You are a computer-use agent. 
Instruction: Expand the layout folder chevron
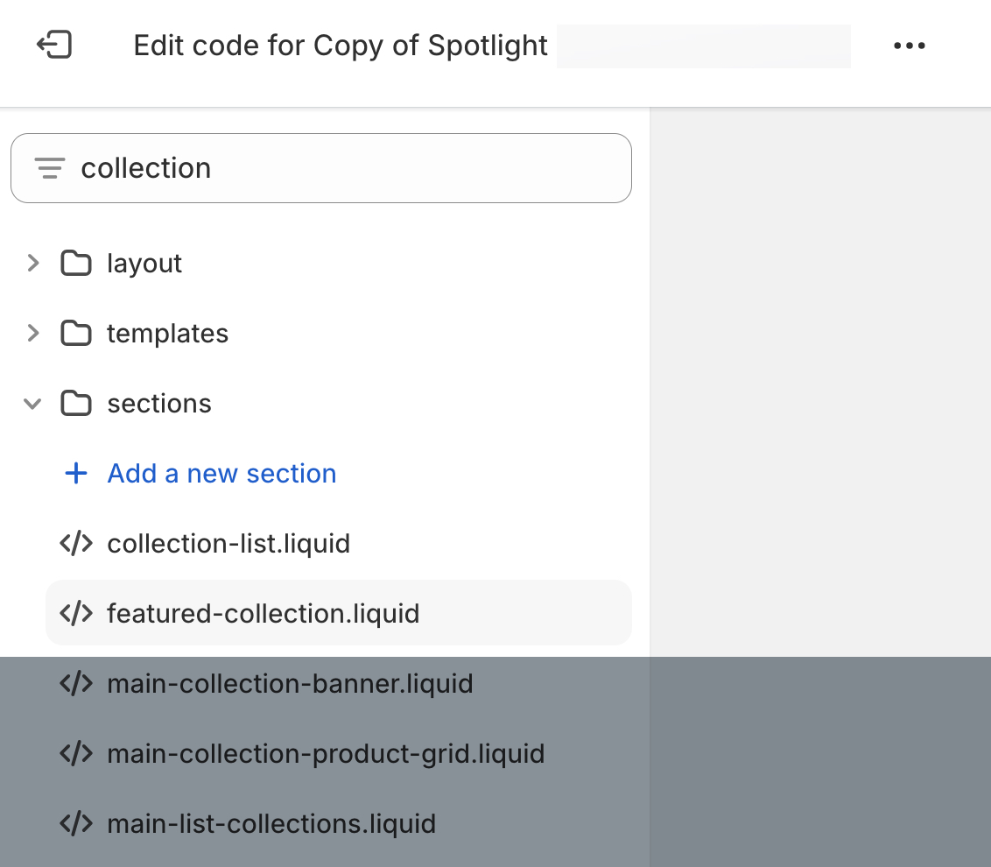pyautogui.click(x=33, y=263)
